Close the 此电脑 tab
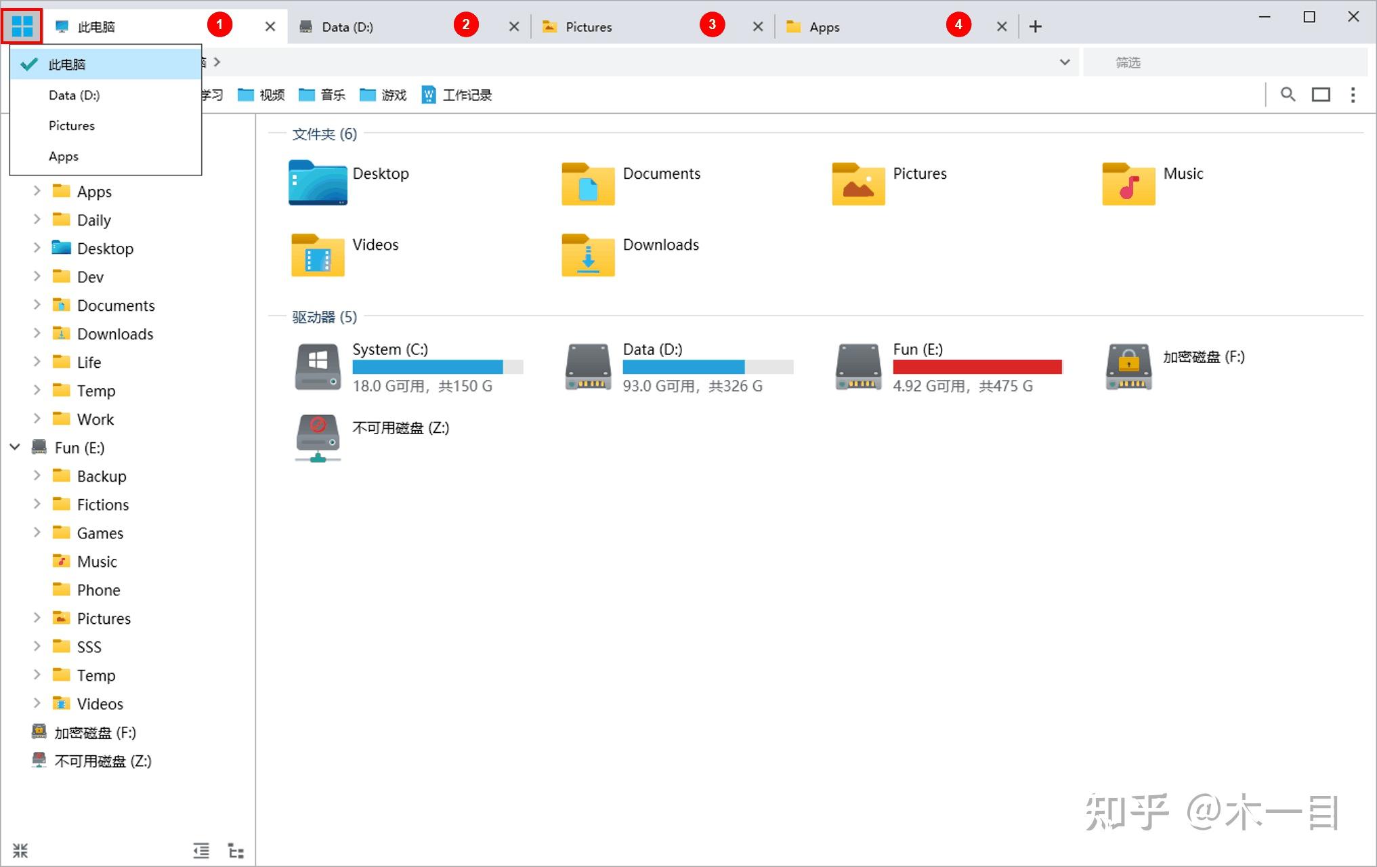 click(270, 26)
